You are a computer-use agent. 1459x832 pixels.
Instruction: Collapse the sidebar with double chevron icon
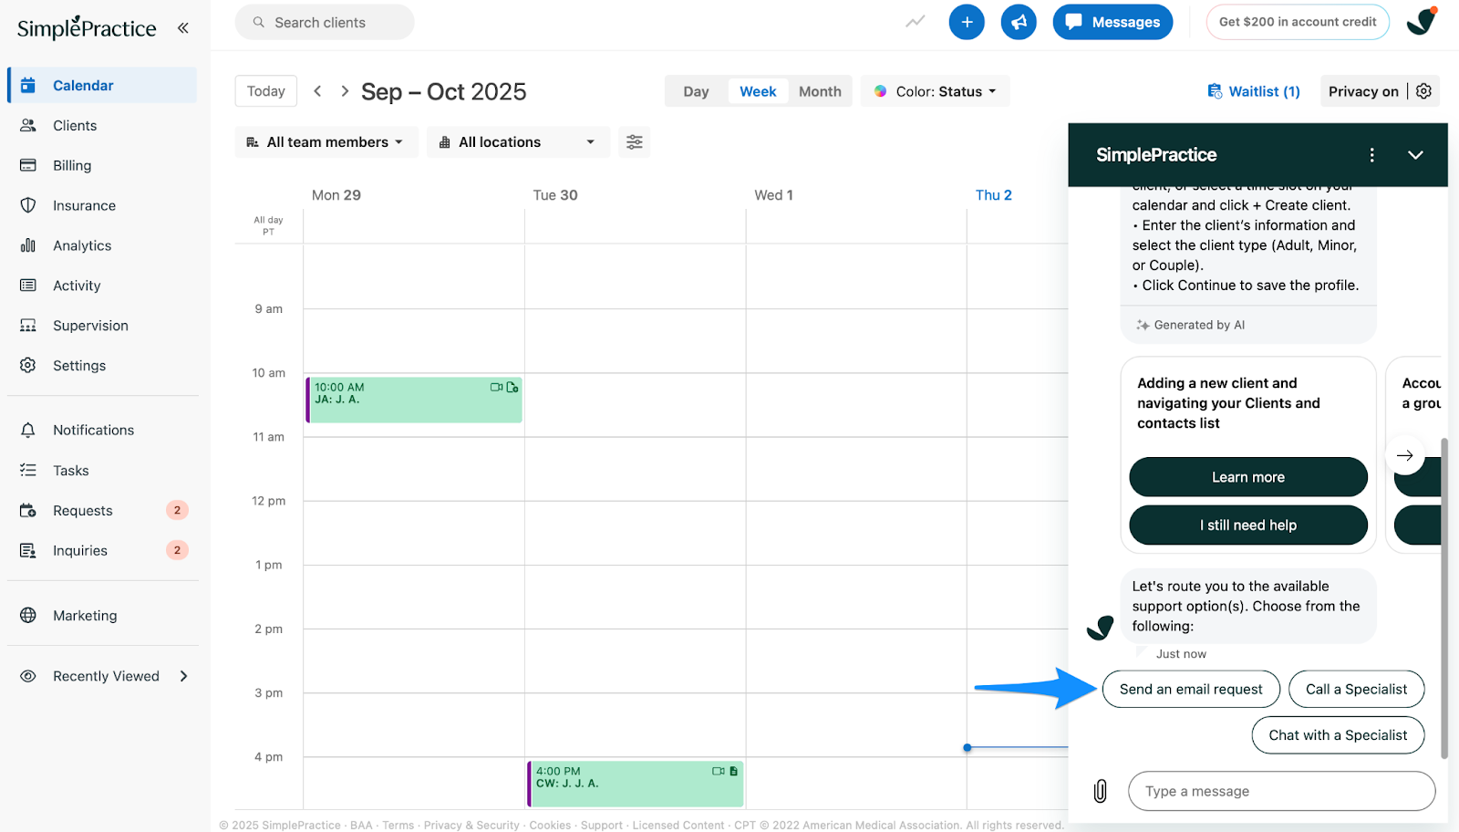183,28
